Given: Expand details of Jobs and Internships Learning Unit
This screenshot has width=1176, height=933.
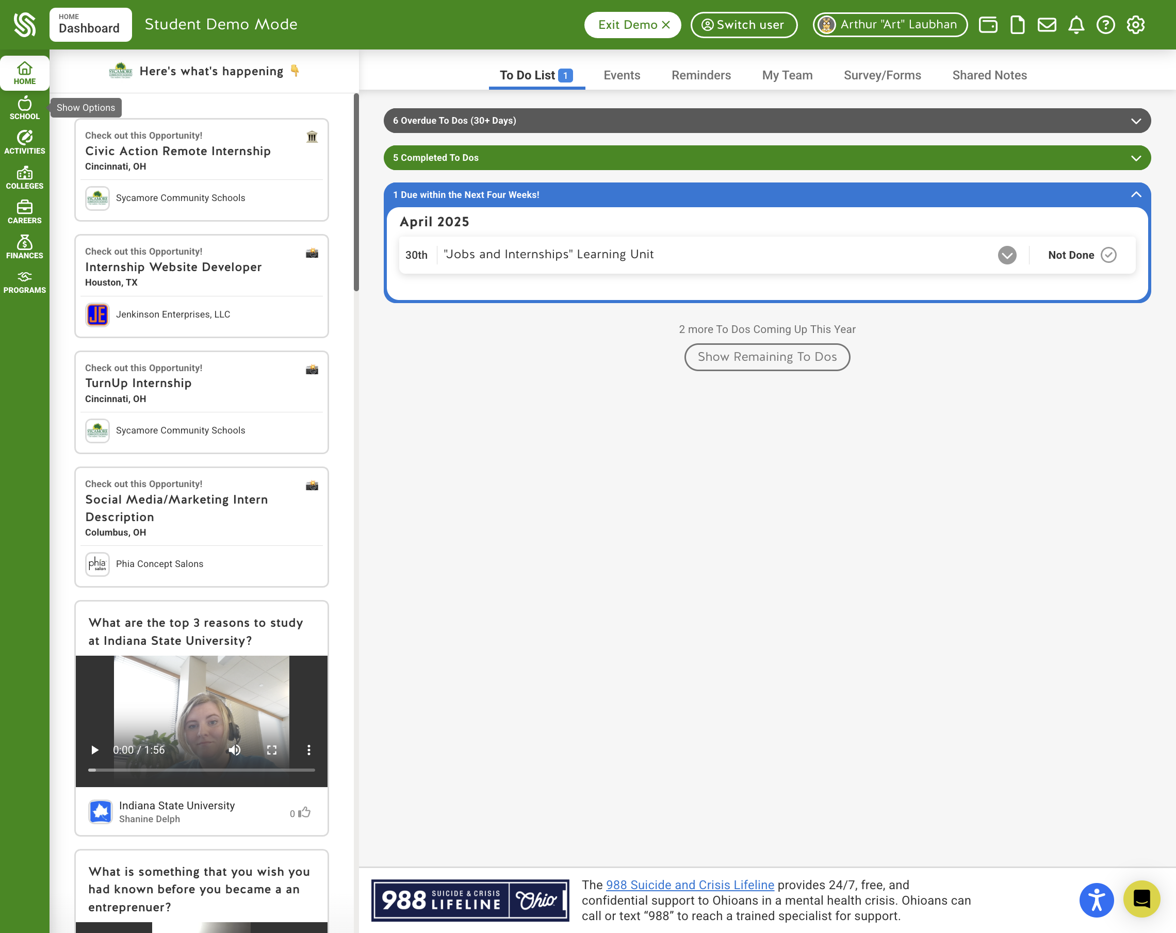Looking at the screenshot, I should pyautogui.click(x=1007, y=255).
